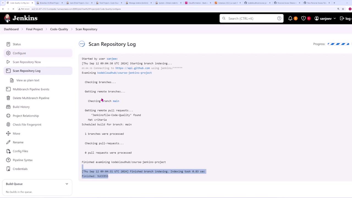Open security shield warnings icon
Image resolution: width=352 pixels, height=198 pixels.
point(303,18)
